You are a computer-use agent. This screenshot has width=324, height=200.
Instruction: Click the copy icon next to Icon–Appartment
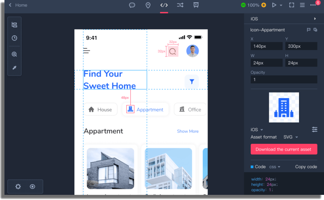tap(315, 30)
